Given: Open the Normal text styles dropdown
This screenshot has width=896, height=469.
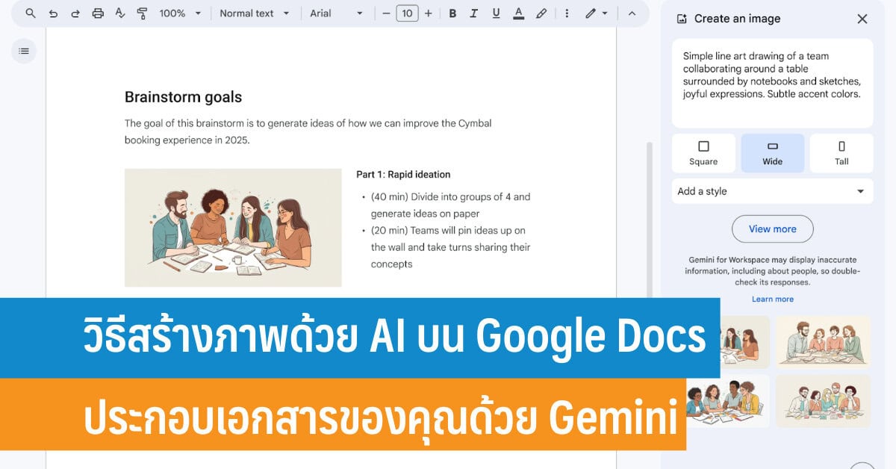Looking at the screenshot, I should click(254, 13).
